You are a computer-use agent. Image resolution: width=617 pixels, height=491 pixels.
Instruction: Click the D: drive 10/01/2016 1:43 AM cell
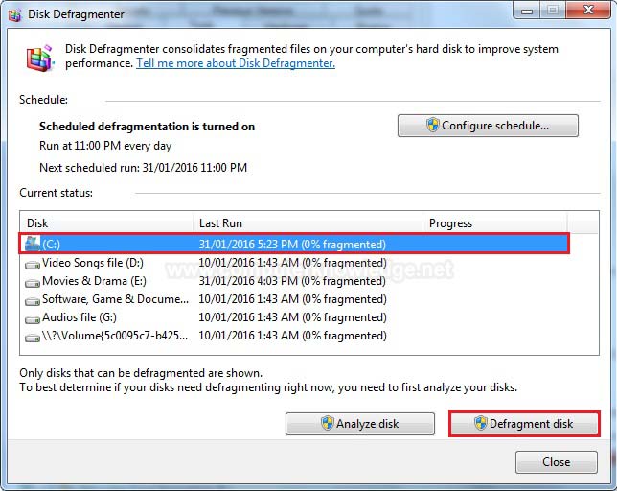[x=292, y=263]
